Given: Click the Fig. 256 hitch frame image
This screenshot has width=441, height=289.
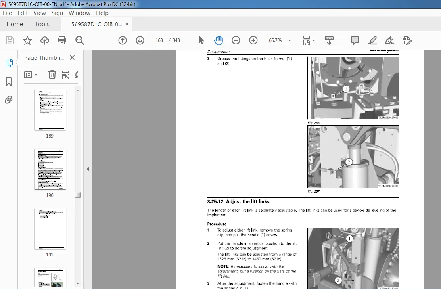Looking at the screenshot, I should click(x=353, y=88).
